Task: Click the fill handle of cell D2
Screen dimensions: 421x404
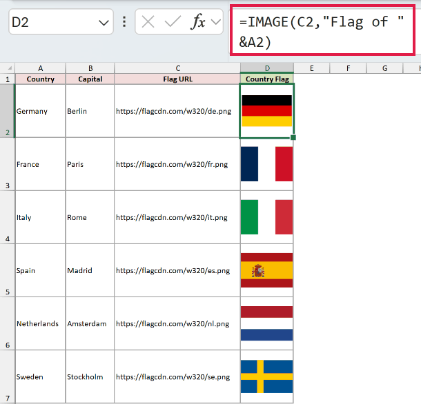Action: pos(293,137)
